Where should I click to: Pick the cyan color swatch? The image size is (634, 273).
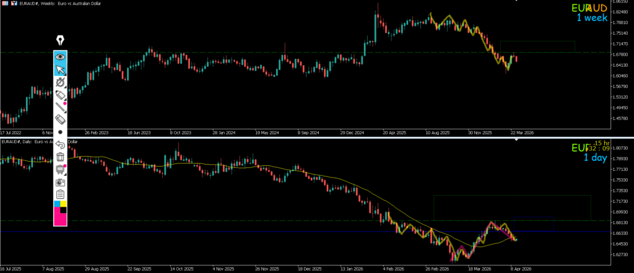pyautogui.click(x=57, y=204)
